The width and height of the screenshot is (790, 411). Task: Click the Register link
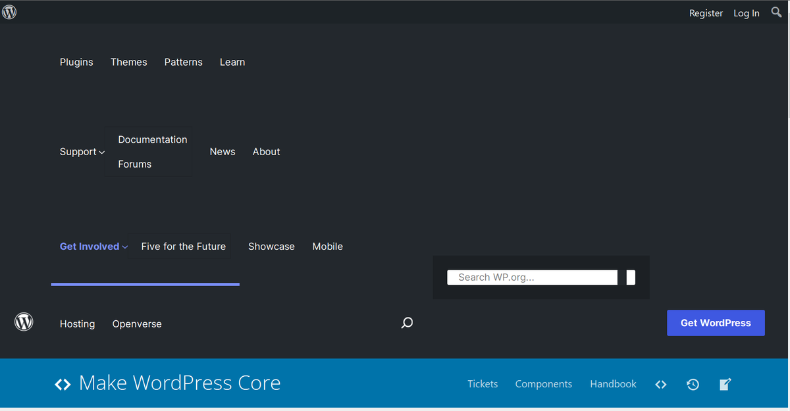[706, 13]
